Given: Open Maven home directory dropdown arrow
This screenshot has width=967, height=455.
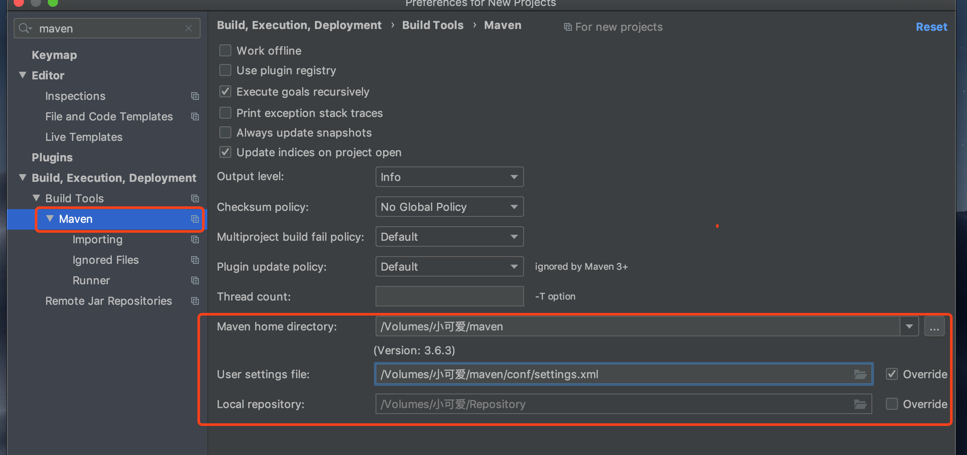Looking at the screenshot, I should point(909,327).
